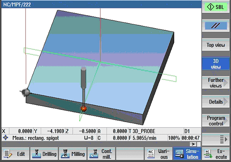231x162 pixels.
Task: Switch to Top view
Action: coord(215,45)
